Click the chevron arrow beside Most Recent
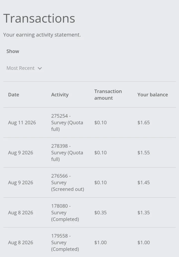 point(40,68)
